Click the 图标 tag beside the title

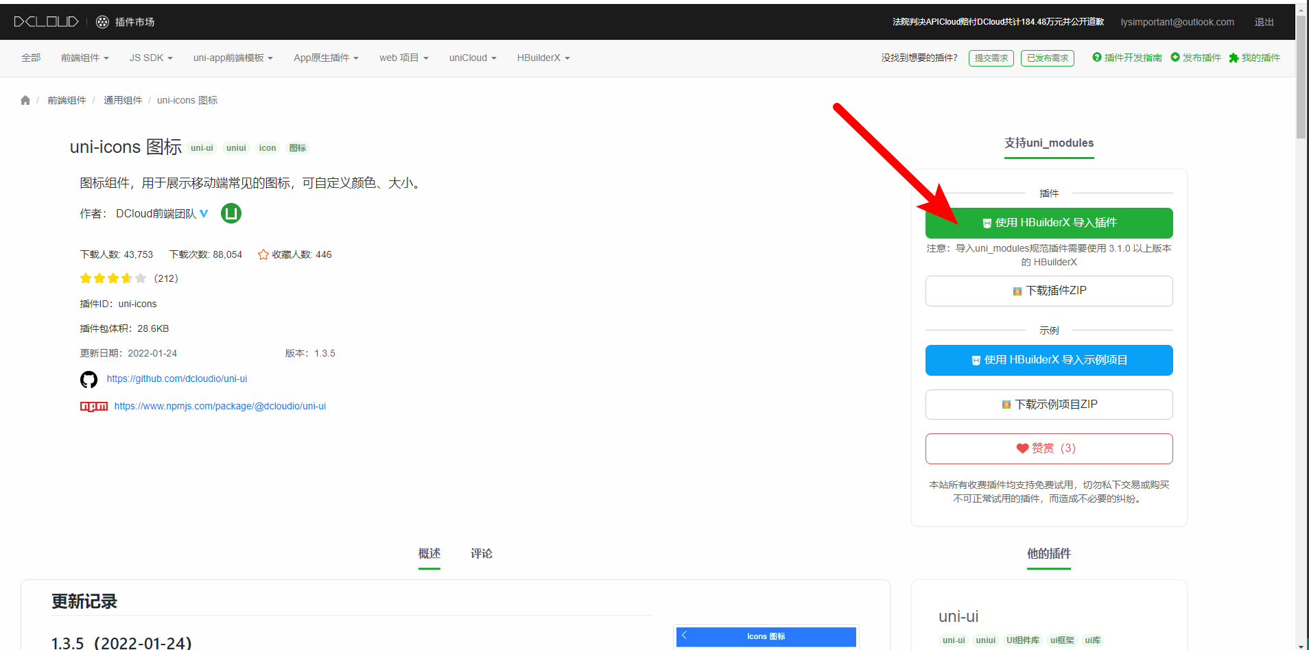298,148
